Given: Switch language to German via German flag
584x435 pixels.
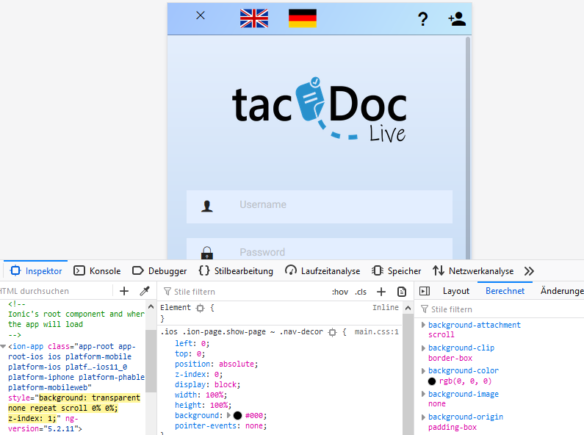Looking at the screenshot, I should pyautogui.click(x=303, y=18).
